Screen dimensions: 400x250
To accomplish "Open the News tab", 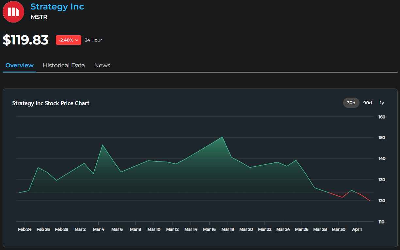I will (x=102, y=65).
